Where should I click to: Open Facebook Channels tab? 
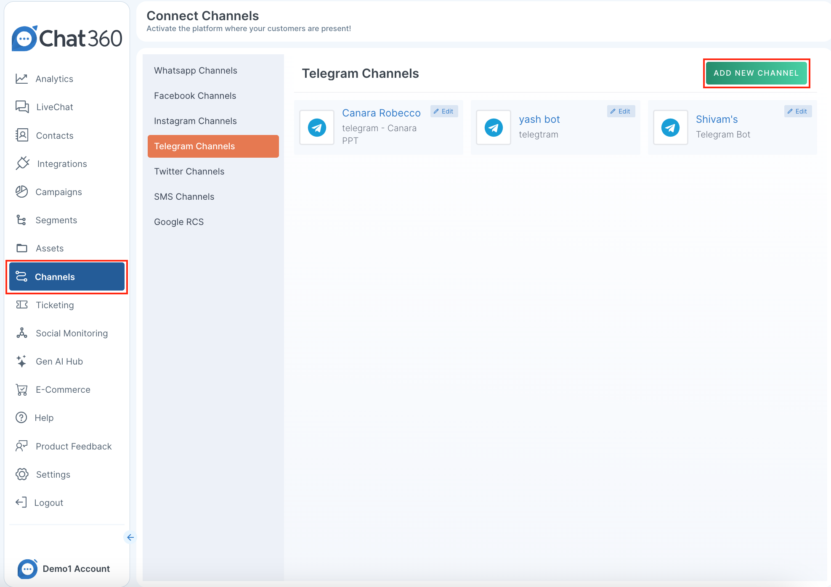[x=213, y=96]
